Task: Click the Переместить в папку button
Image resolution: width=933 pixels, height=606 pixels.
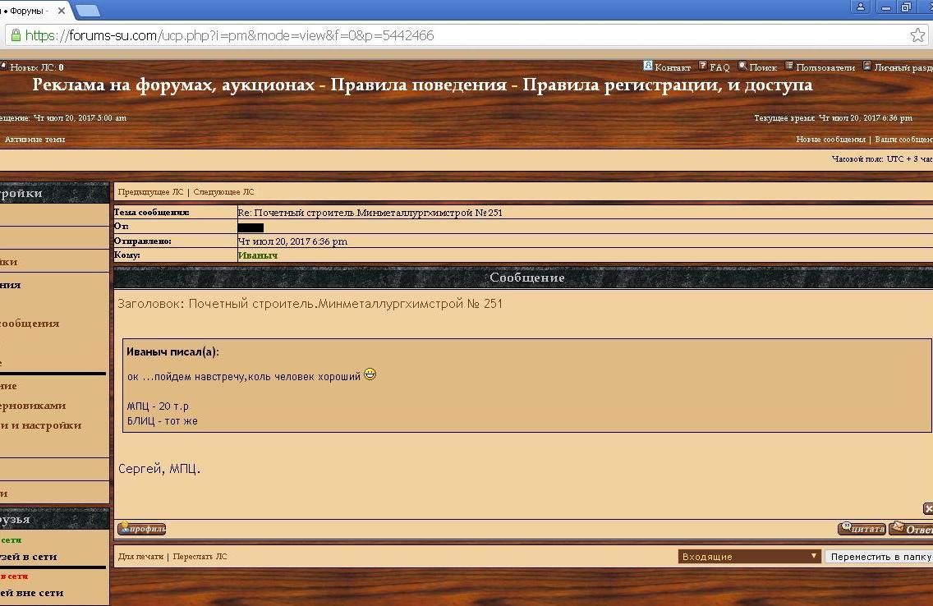Action: pos(879,556)
